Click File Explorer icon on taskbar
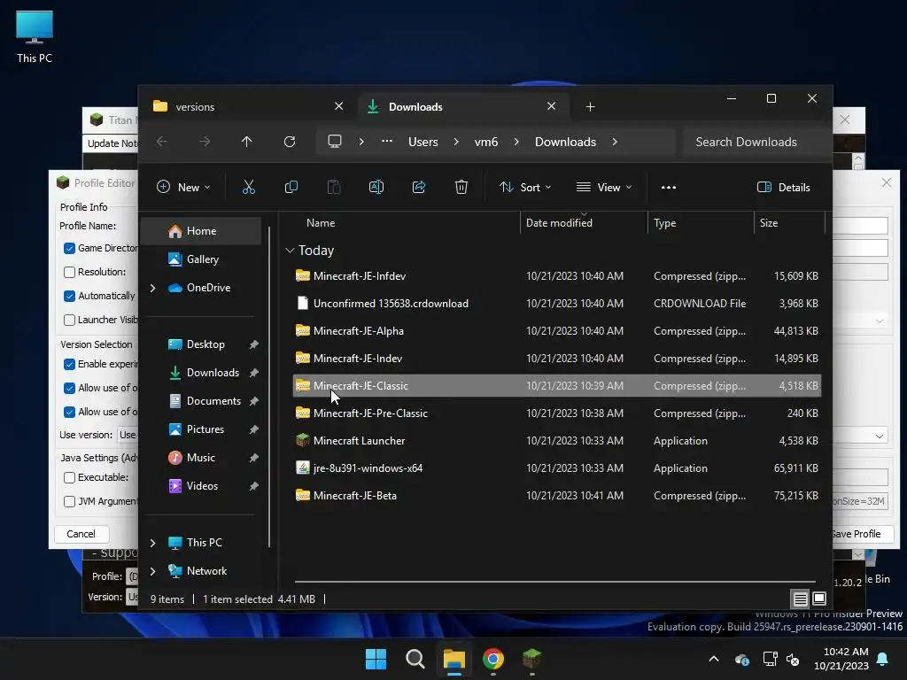 [454, 659]
